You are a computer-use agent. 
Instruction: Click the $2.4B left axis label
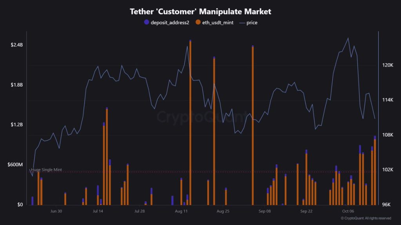point(16,45)
